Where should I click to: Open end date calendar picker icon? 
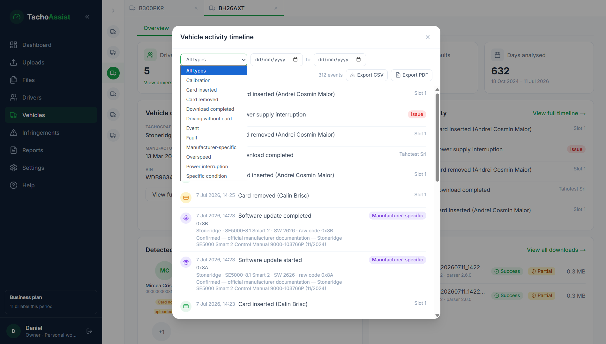(x=358, y=60)
